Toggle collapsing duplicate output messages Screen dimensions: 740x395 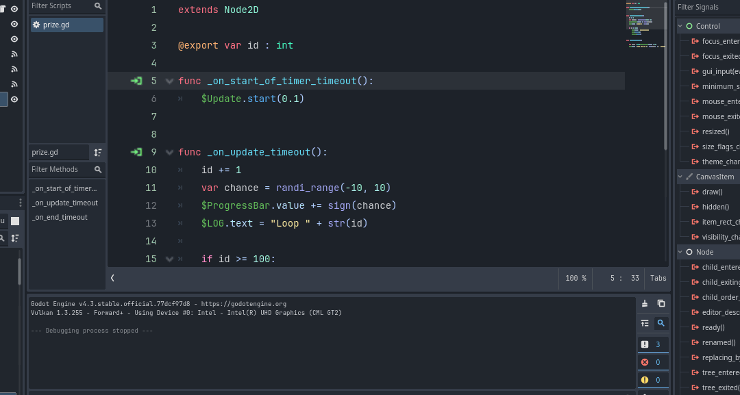(645, 323)
